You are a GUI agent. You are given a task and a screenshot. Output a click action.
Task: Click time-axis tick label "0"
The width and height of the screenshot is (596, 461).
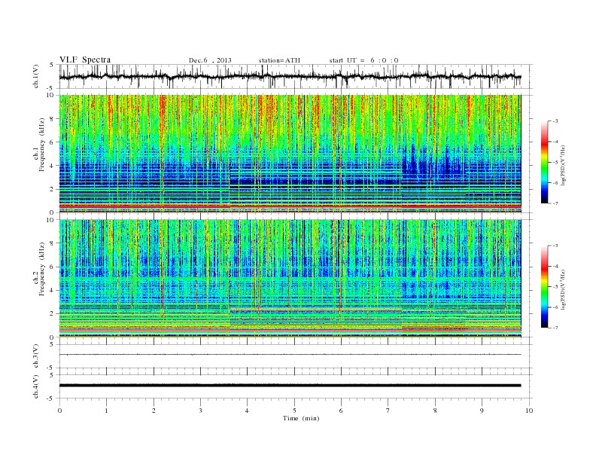59,411
